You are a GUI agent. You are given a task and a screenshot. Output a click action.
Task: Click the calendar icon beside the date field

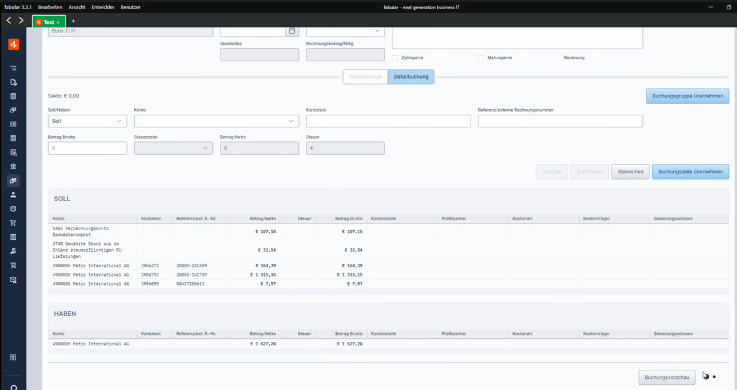point(292,31)
